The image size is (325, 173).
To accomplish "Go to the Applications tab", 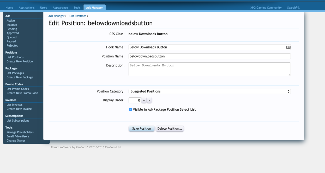I will [27, 8].
